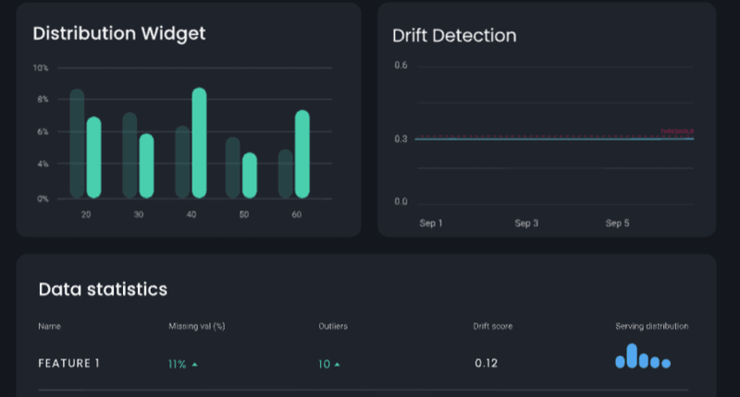
Task: Click the Name column header
Action: pos(49,327)
